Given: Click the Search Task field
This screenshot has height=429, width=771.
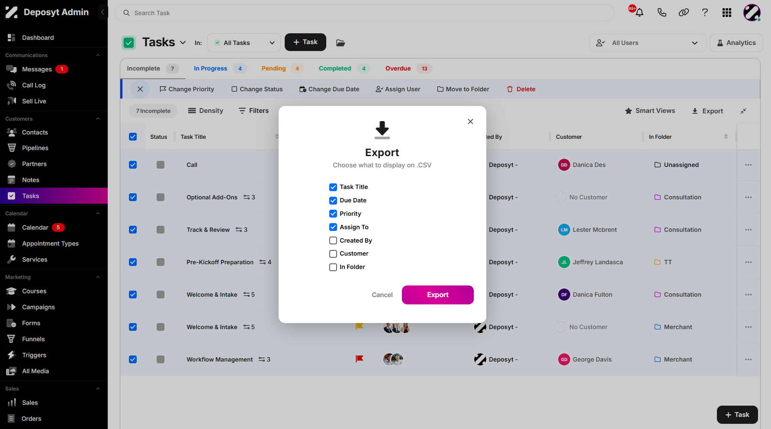Looking at the screenshot, I should [x=364, y=13].
